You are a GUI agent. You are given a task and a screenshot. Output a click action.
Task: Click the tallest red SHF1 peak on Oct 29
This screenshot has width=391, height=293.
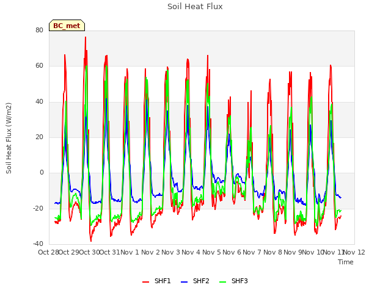pyautogui.click(x=86, y=37)
